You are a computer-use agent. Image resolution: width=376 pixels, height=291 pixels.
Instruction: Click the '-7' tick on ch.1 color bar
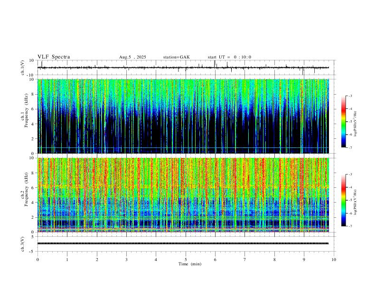tap(350, 148)
